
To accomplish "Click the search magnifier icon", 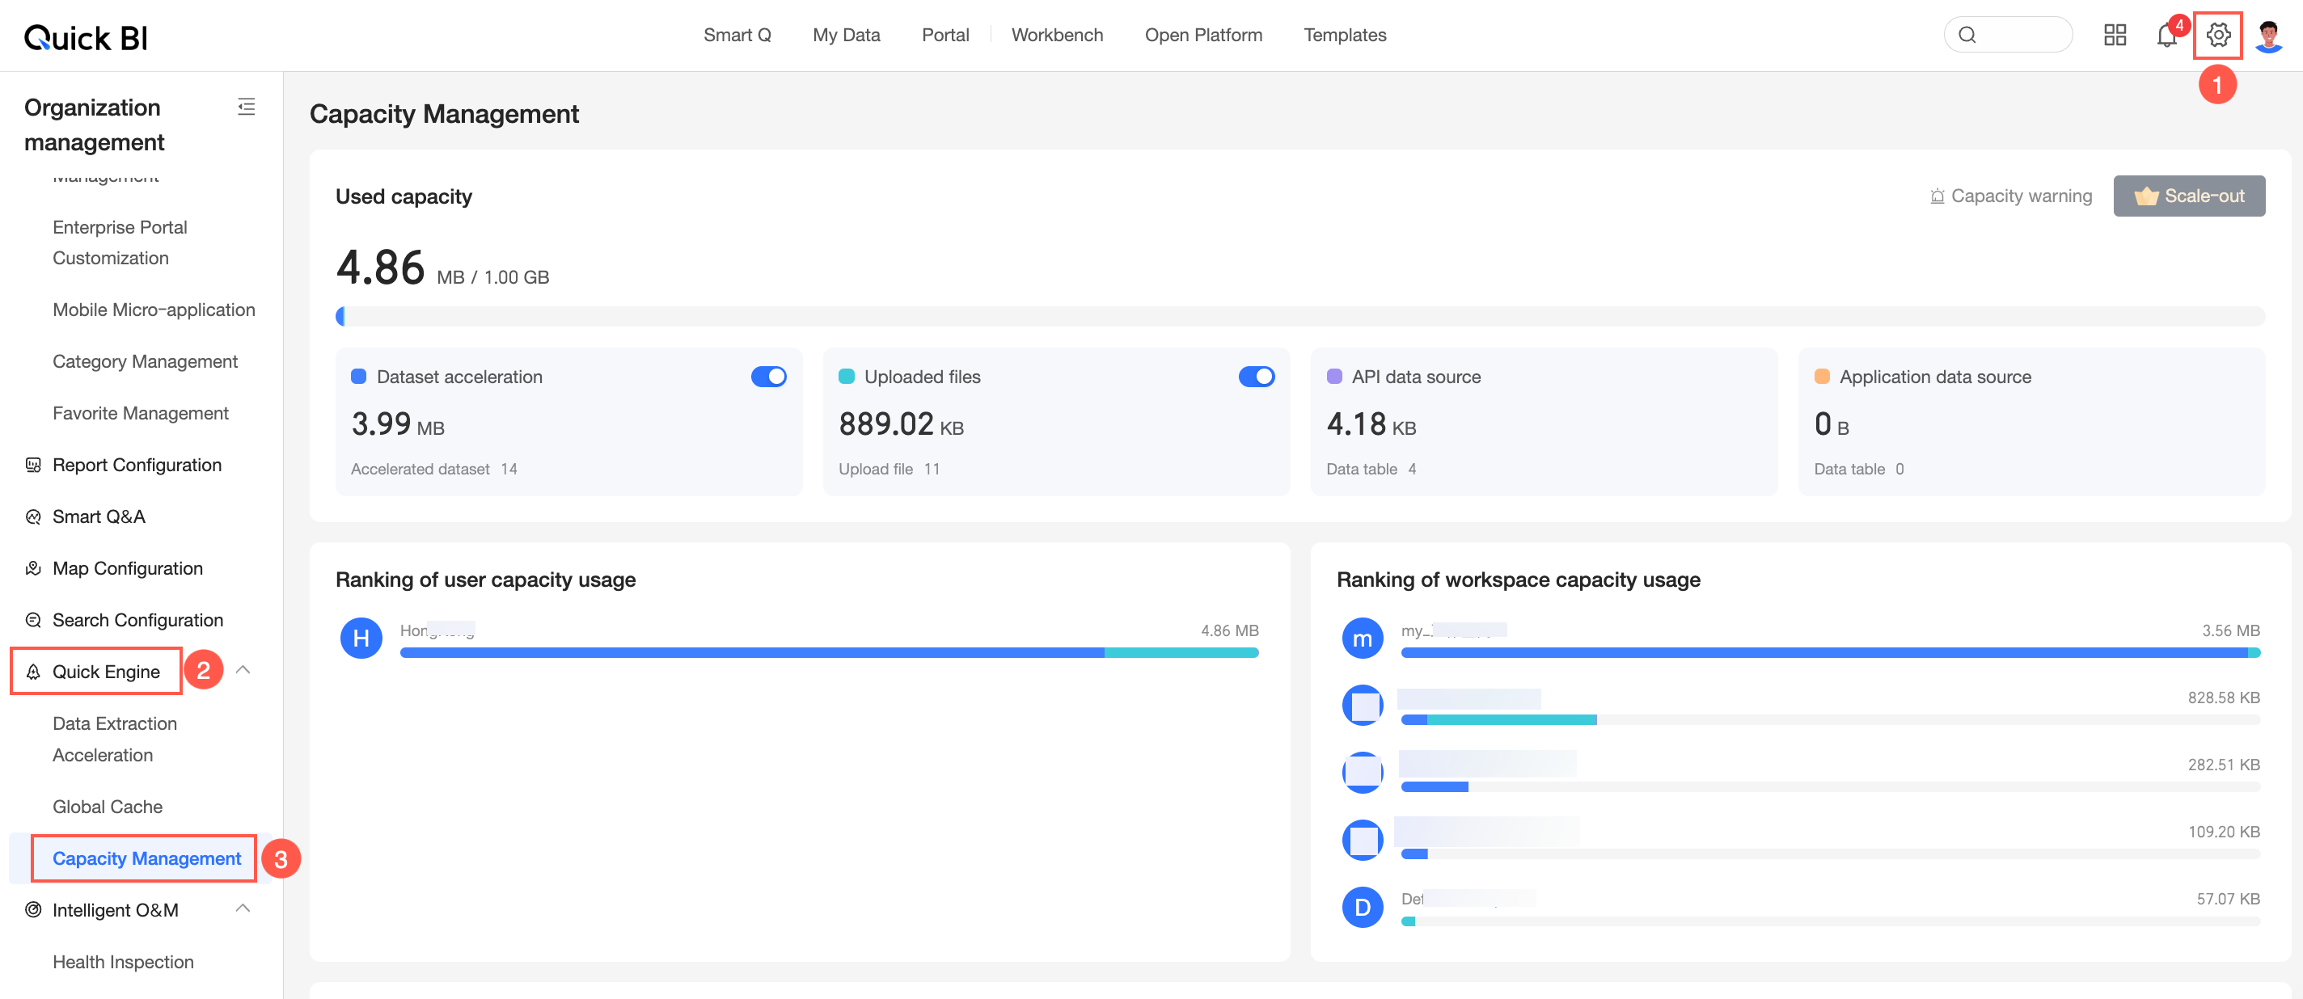I will click(1967, 35).
